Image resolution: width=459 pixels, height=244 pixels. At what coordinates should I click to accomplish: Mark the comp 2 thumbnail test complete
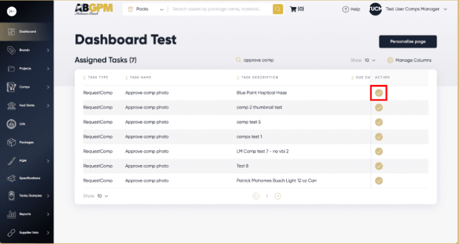[378, 107]
